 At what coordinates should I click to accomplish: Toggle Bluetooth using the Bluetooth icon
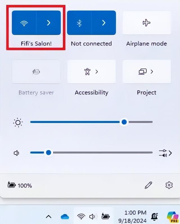(79, 23)
